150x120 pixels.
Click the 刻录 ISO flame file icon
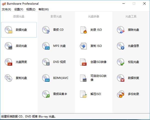pyautogui.click(x=83, y=30)
